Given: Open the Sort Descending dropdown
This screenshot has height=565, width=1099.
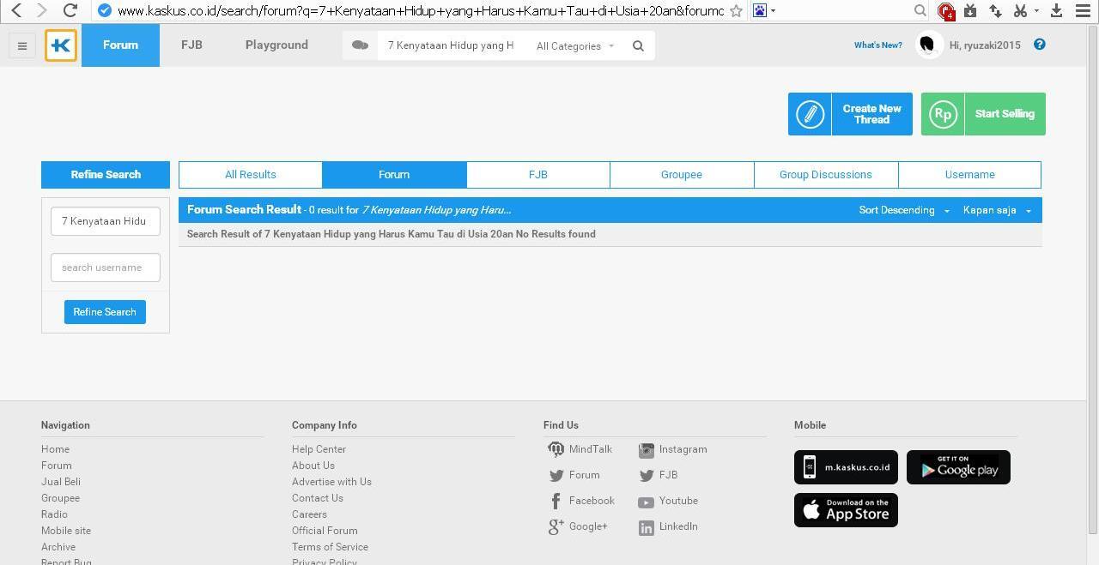Looking at the screenshot, I should click(904, 210).
